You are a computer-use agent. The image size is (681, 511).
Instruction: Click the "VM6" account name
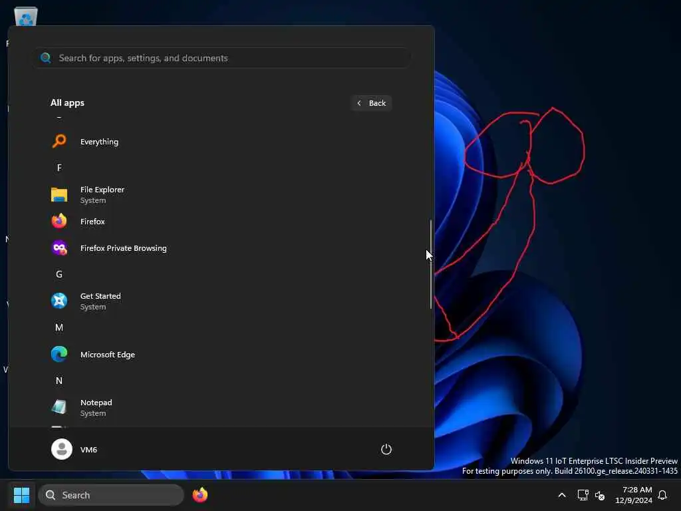(88, 450)
